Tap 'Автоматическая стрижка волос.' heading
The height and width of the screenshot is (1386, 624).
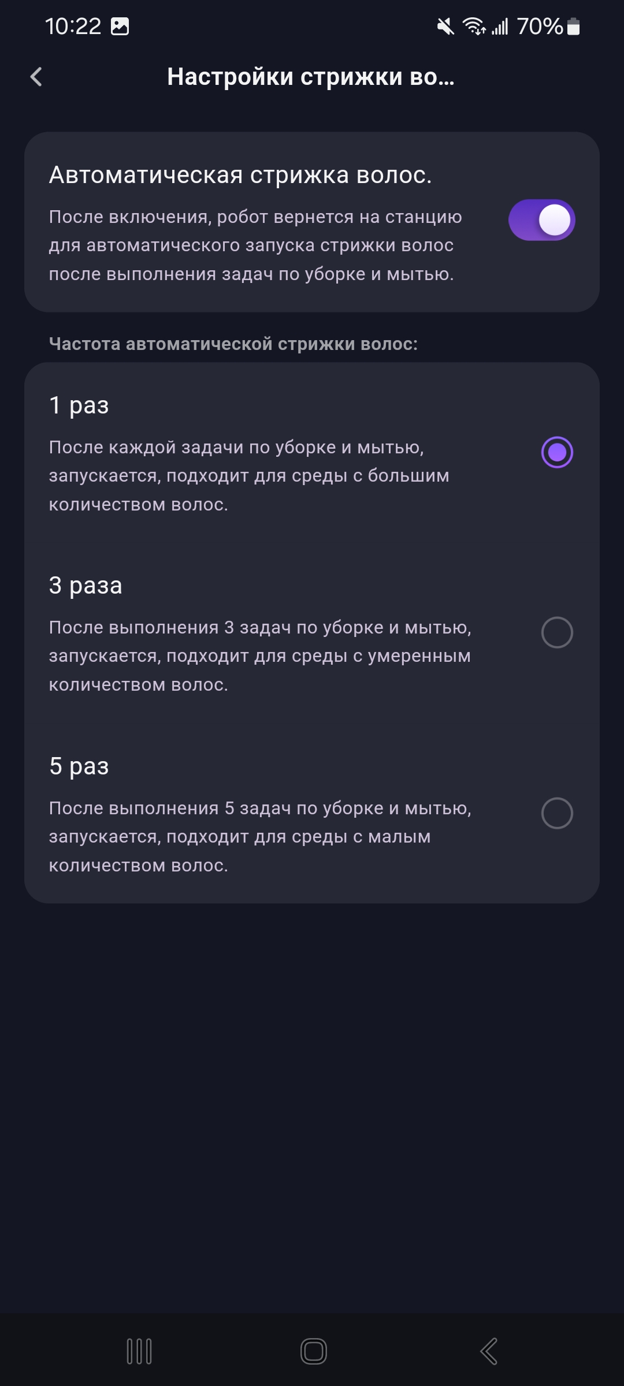240,175
